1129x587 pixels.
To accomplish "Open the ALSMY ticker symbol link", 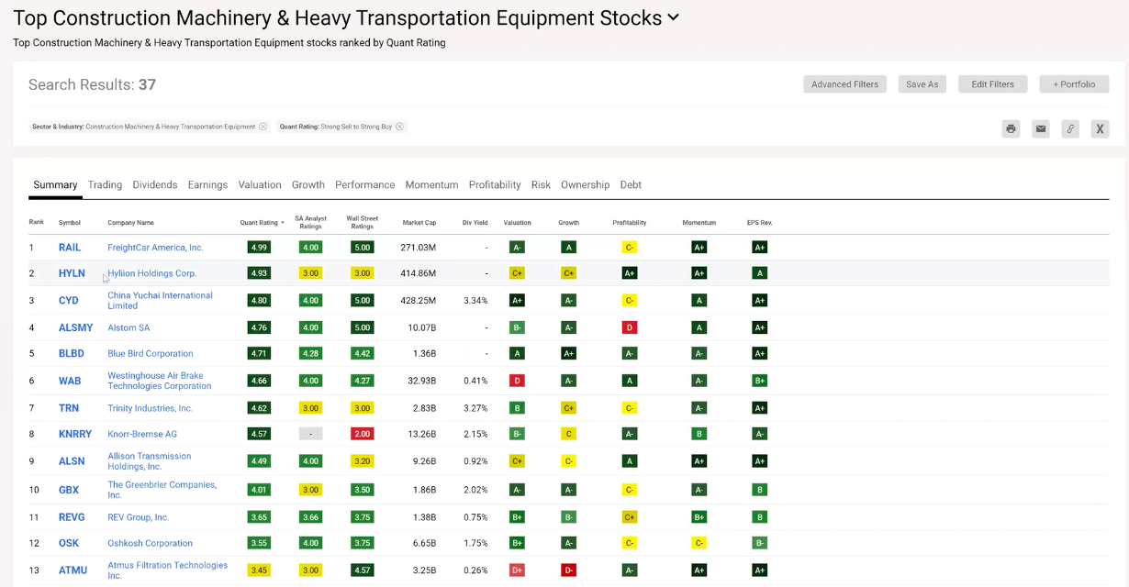I will [76, 327].
